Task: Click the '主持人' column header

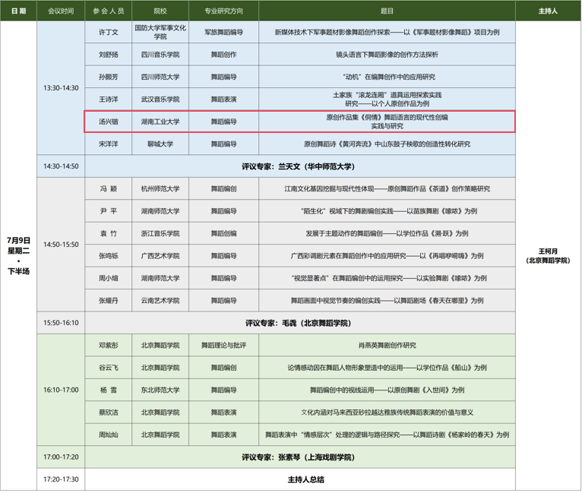Action: [548, 11]
